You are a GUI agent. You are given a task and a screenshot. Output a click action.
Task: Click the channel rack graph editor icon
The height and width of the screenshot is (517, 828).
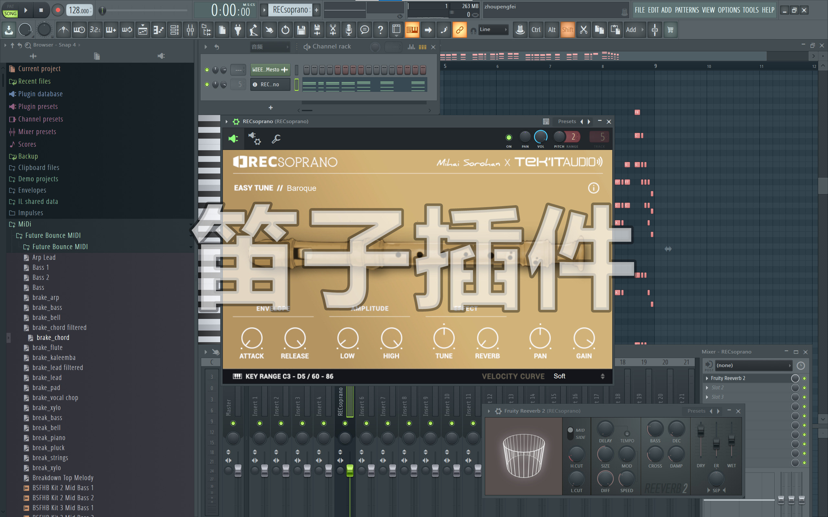tap(411, 47)
